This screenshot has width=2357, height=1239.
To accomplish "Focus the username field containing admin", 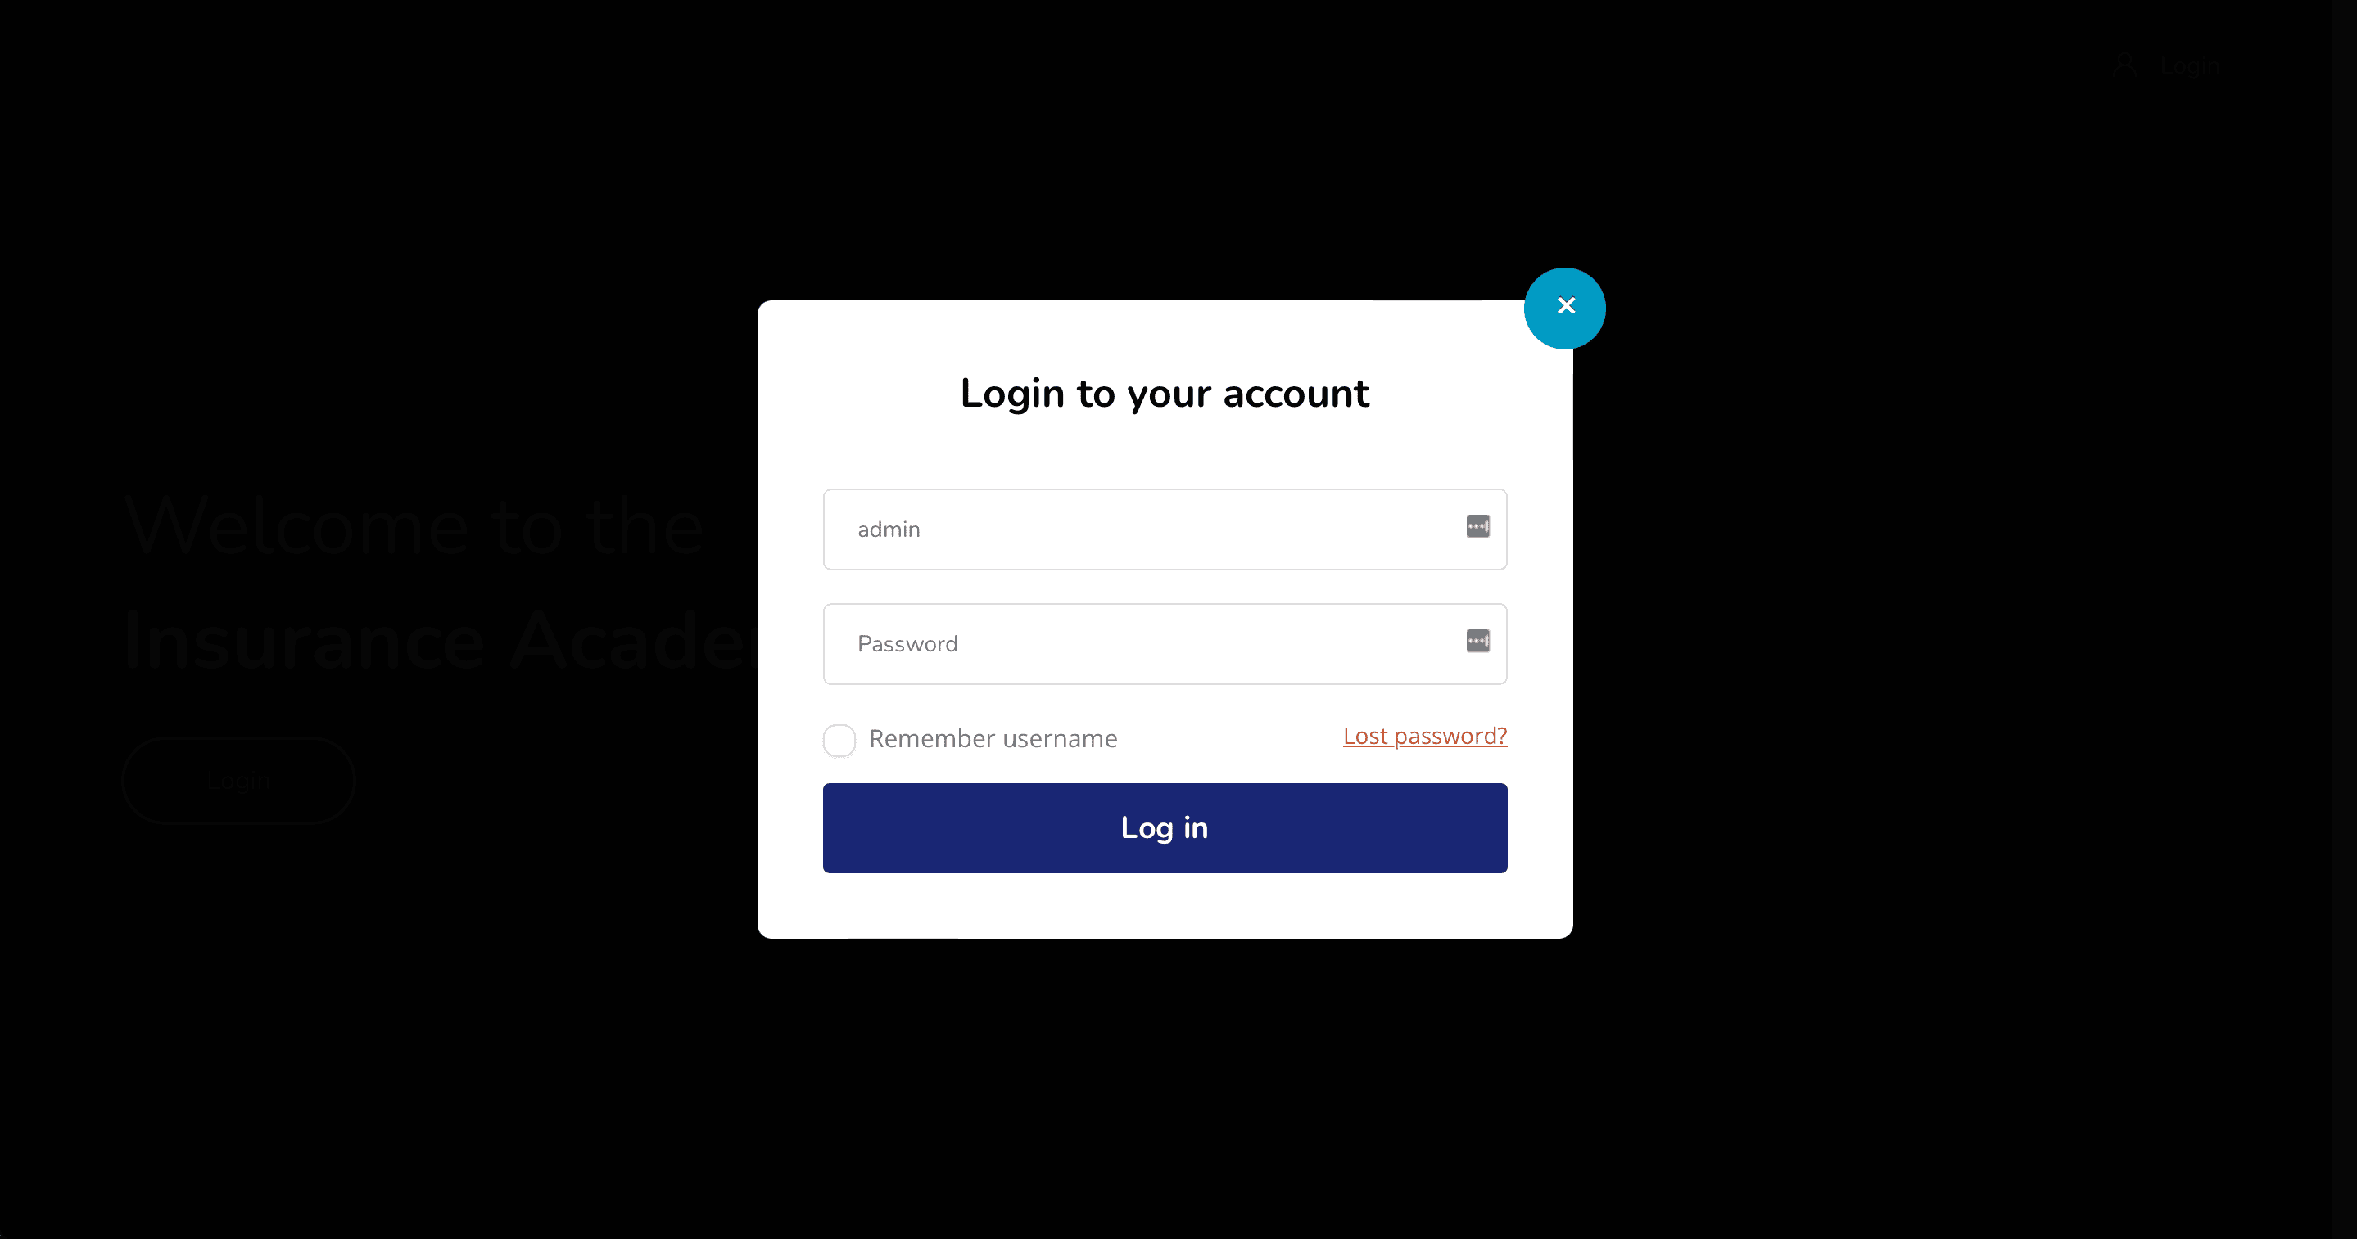I will [x=1165, y=529].
